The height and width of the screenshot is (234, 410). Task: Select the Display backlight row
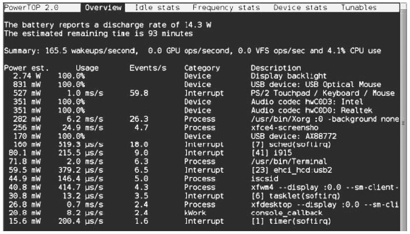pos(201,76)
